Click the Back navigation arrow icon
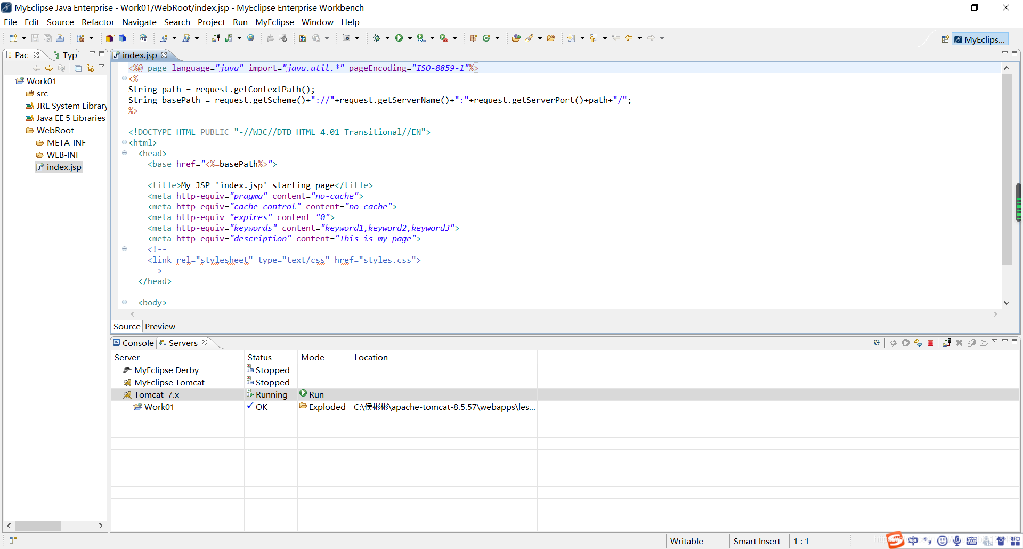1023x549 pixels. coord(629,38)
